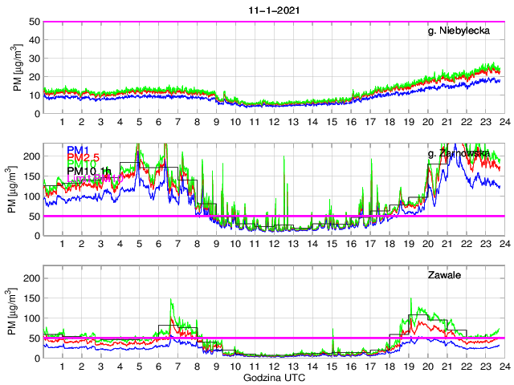Click y-axis tick 30 on top plot

coord(33,59)
